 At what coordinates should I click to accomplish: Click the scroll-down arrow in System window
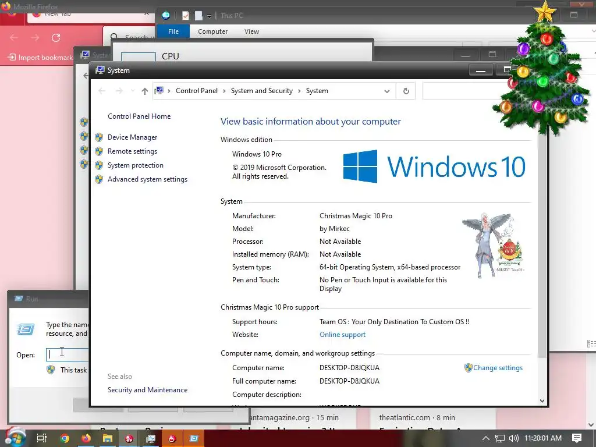[x=542, y=401]
